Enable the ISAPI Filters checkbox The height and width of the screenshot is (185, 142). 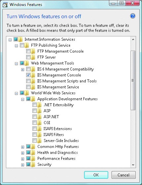pyautogui.click(x=34, y=134)
